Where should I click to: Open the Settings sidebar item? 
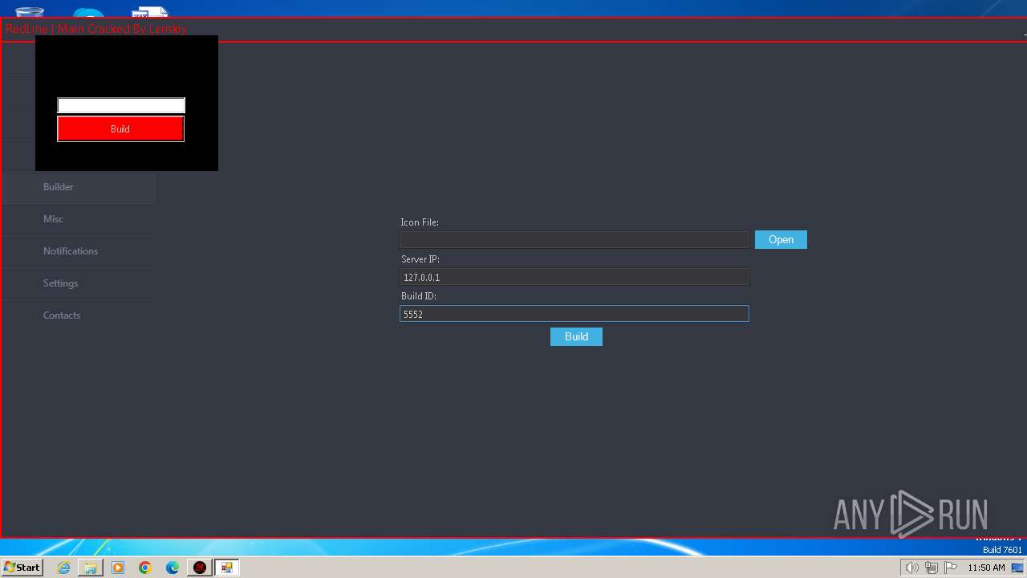tap(79, 283)
